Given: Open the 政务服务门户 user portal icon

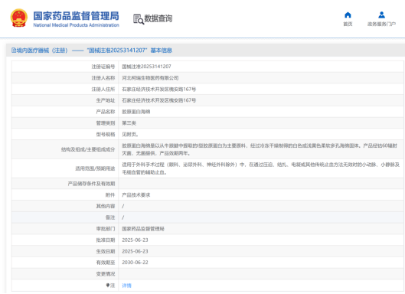Looking at the screenshot, I should point(381,15).
